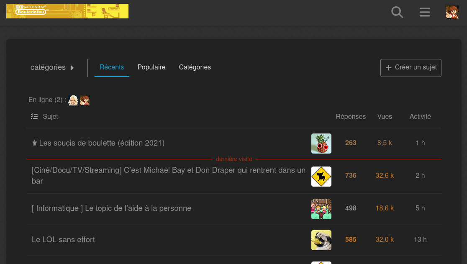This screenshot has height=264, width=467.
Task: Click your profile avatar in header
Action: coord(452,12)
